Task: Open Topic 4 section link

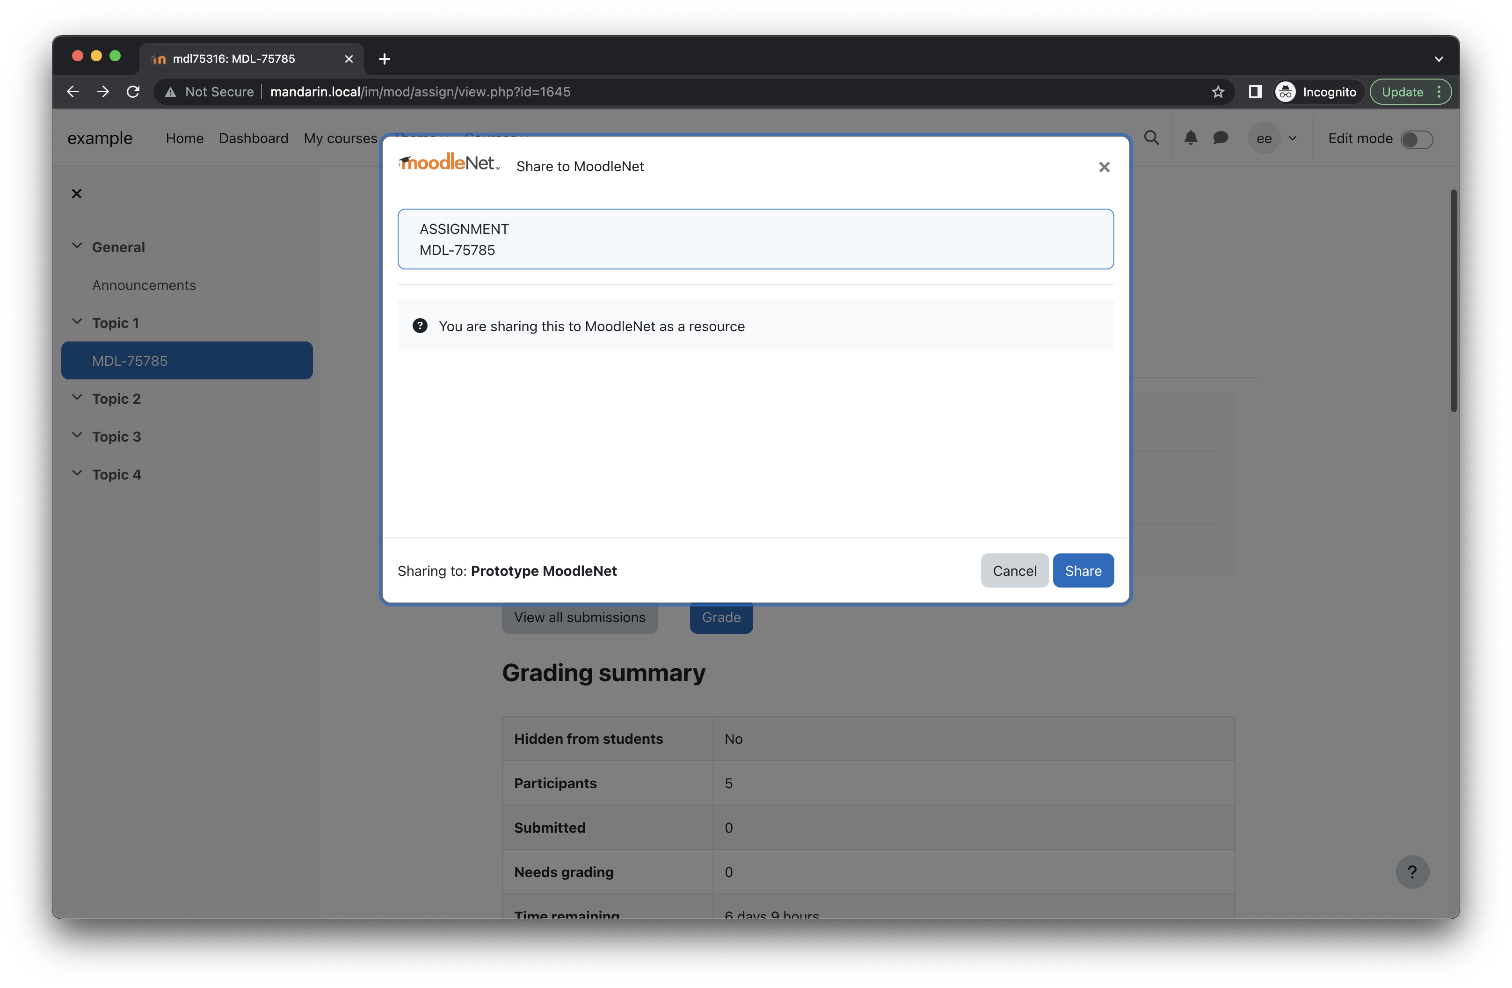Action: [x=116, y=475]
